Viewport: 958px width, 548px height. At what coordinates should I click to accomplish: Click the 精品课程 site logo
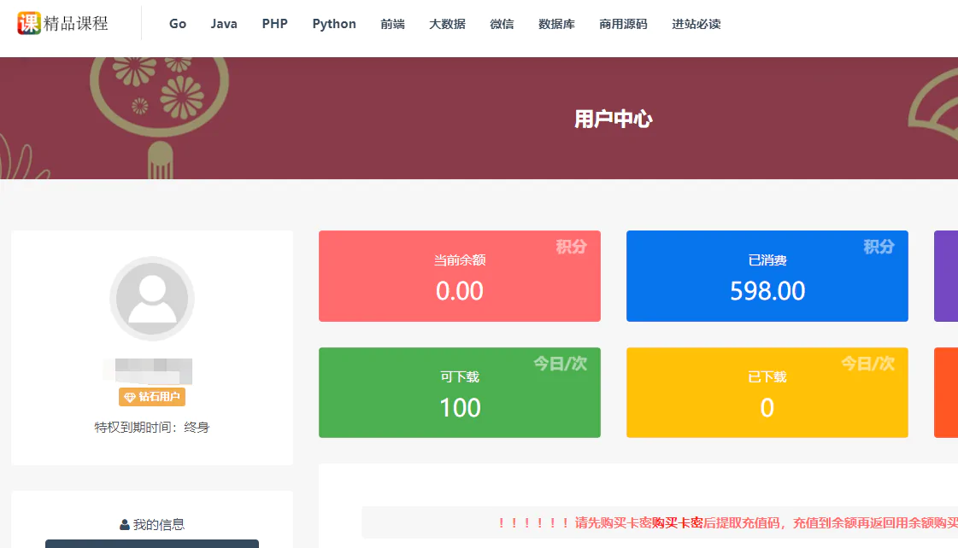coord(62,23)
